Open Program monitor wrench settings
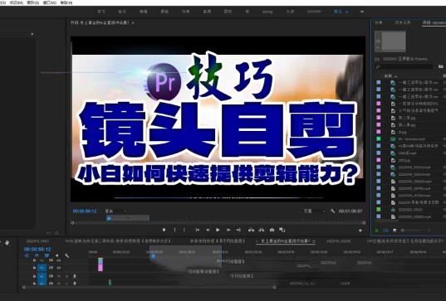The image size is (446, 301). pyautogui.click(x=333, y=211)
